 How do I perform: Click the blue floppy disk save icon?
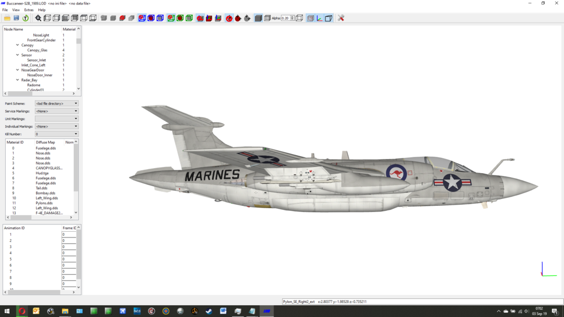click(16, 18)
